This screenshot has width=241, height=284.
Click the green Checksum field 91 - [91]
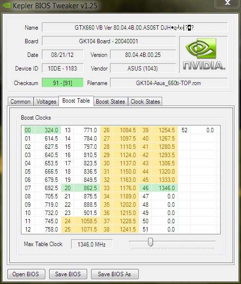click(x=62, y=83)
